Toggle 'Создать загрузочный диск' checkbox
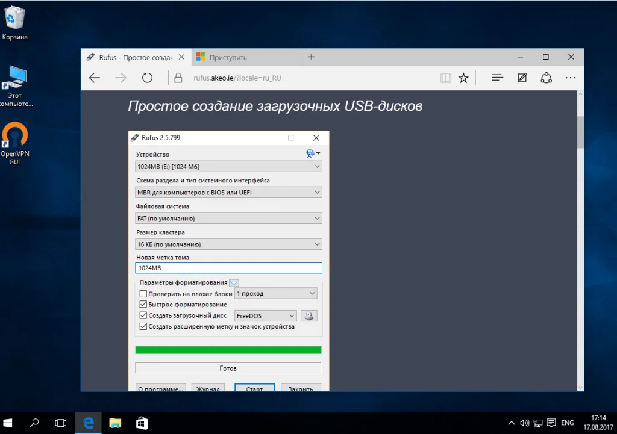 [x=143, y=315]
